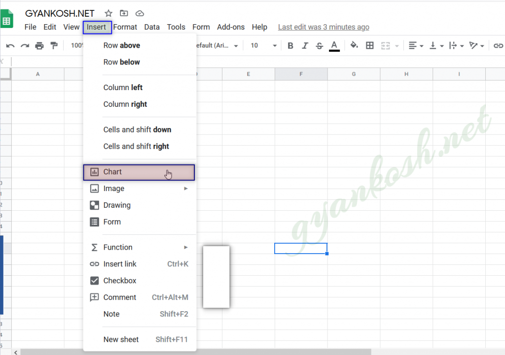
Task: Insert a Checkbox from the menu
Action: tap(120, 281)
